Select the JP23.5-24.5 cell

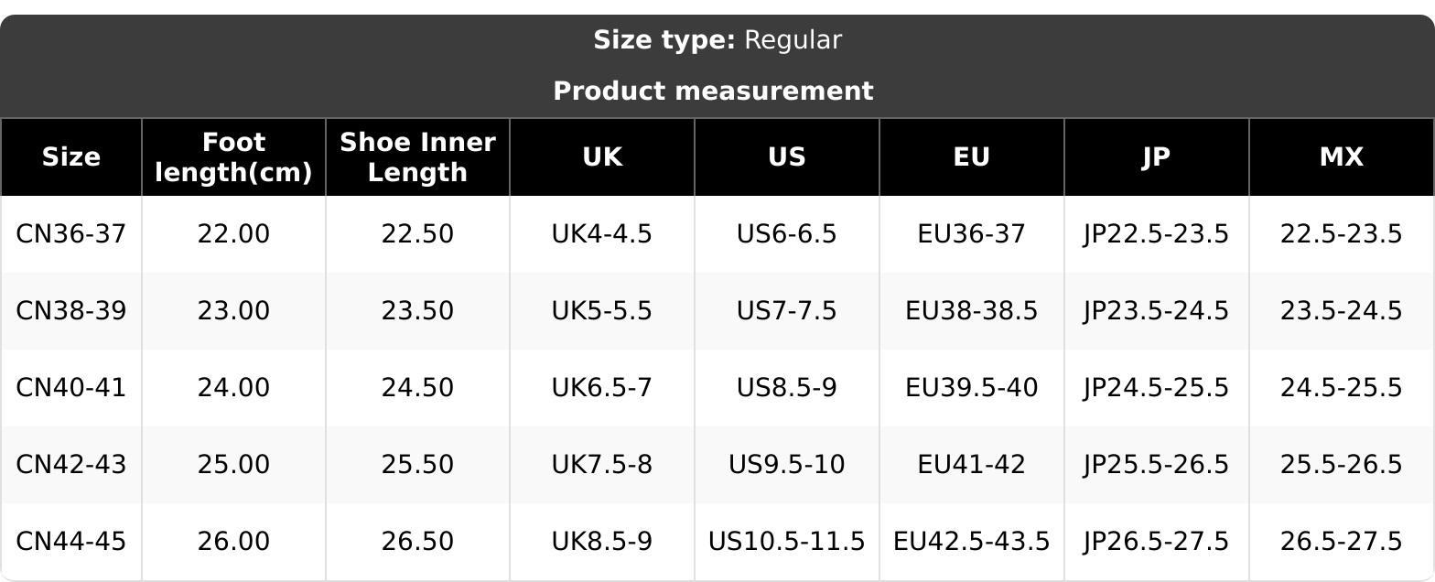(x=1157, y=311)
